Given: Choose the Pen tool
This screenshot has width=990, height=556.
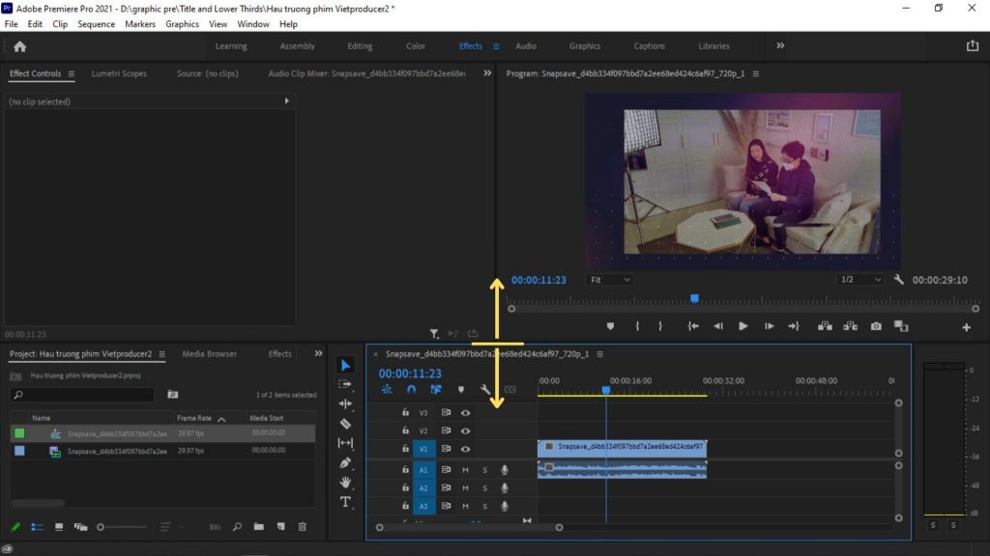Looking at the screenshot, I should [x=346, y=463].
